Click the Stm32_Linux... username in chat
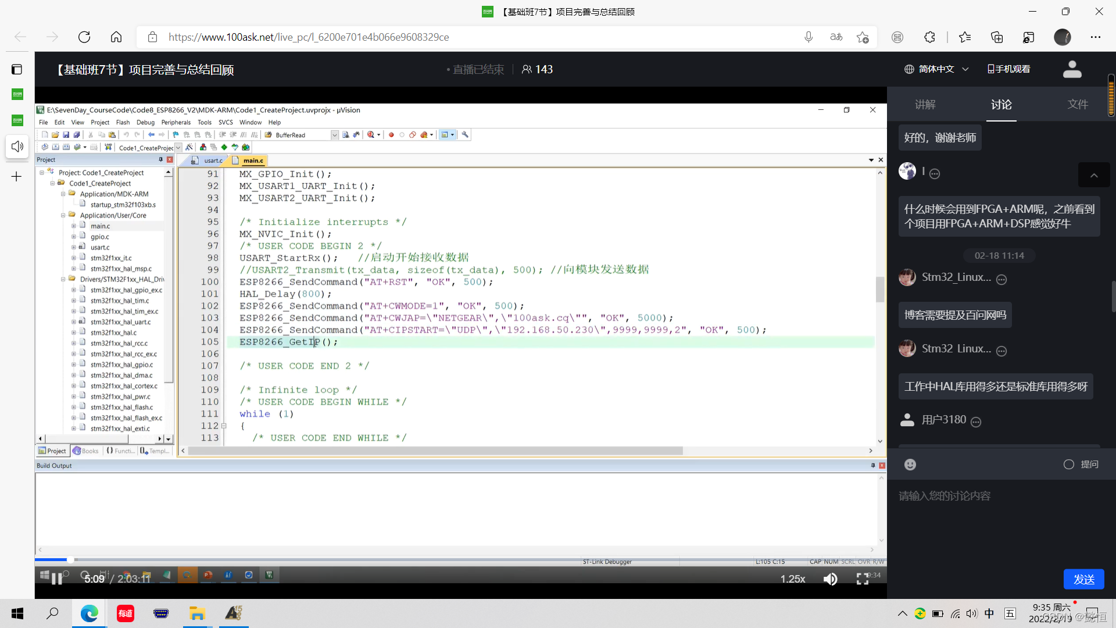The height and width of the screenshot is (628, 1116). point(956,277)
